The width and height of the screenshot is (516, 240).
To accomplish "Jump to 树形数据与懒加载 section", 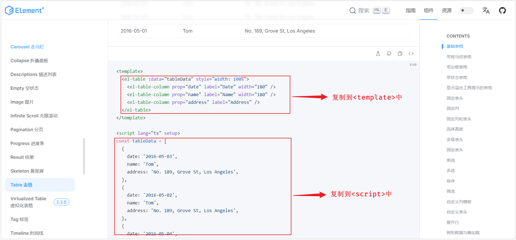I will [463, 233].
